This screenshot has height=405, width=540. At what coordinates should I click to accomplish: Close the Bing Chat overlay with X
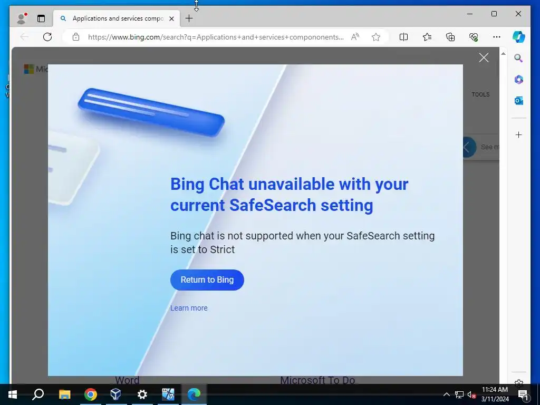[484, 57]
